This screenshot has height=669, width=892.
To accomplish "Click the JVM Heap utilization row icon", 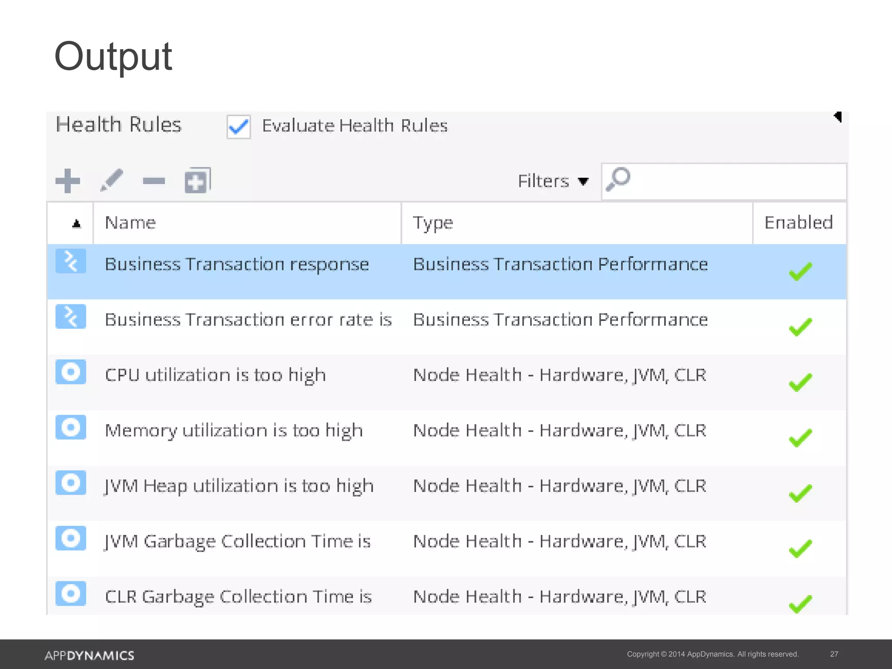I will (x=71, y=483).
